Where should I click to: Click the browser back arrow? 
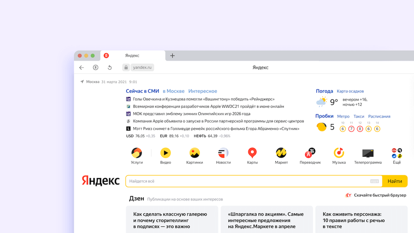(81, 68)
